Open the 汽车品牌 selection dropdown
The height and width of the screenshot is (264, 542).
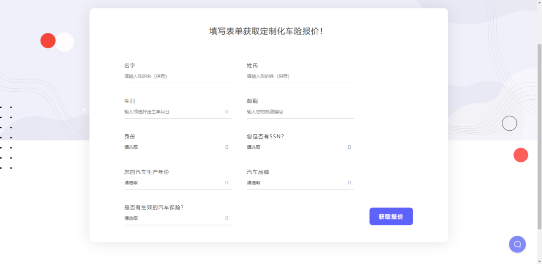[294, 183]
